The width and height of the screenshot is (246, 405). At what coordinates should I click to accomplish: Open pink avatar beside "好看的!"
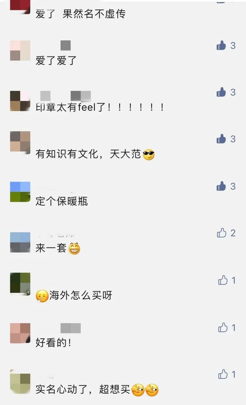[20, 333]
